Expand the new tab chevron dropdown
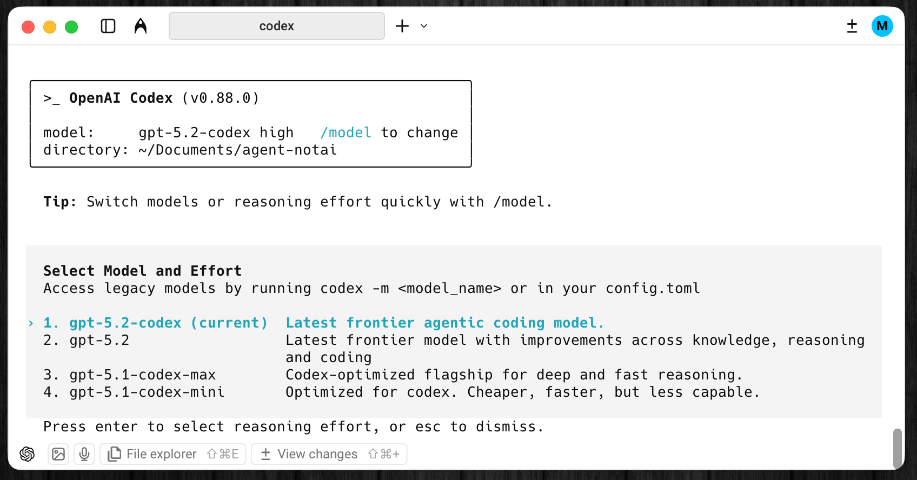 (x=424, y=26)
